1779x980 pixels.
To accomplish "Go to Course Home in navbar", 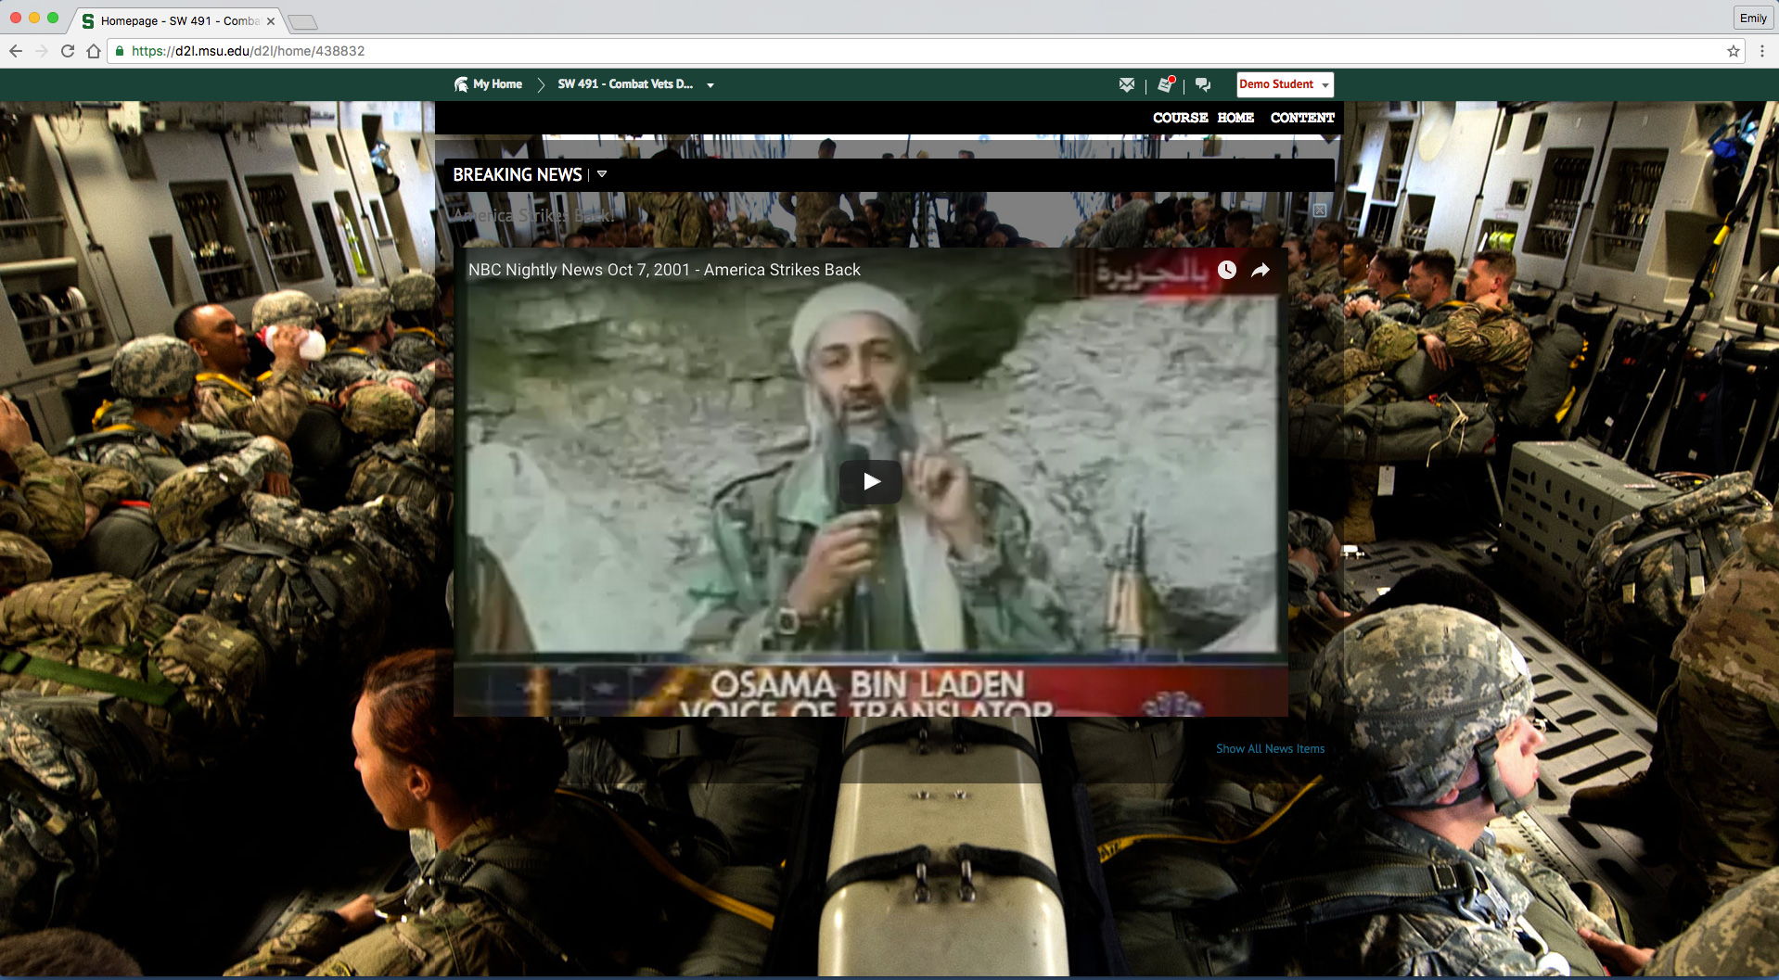I will point(1203,118).
